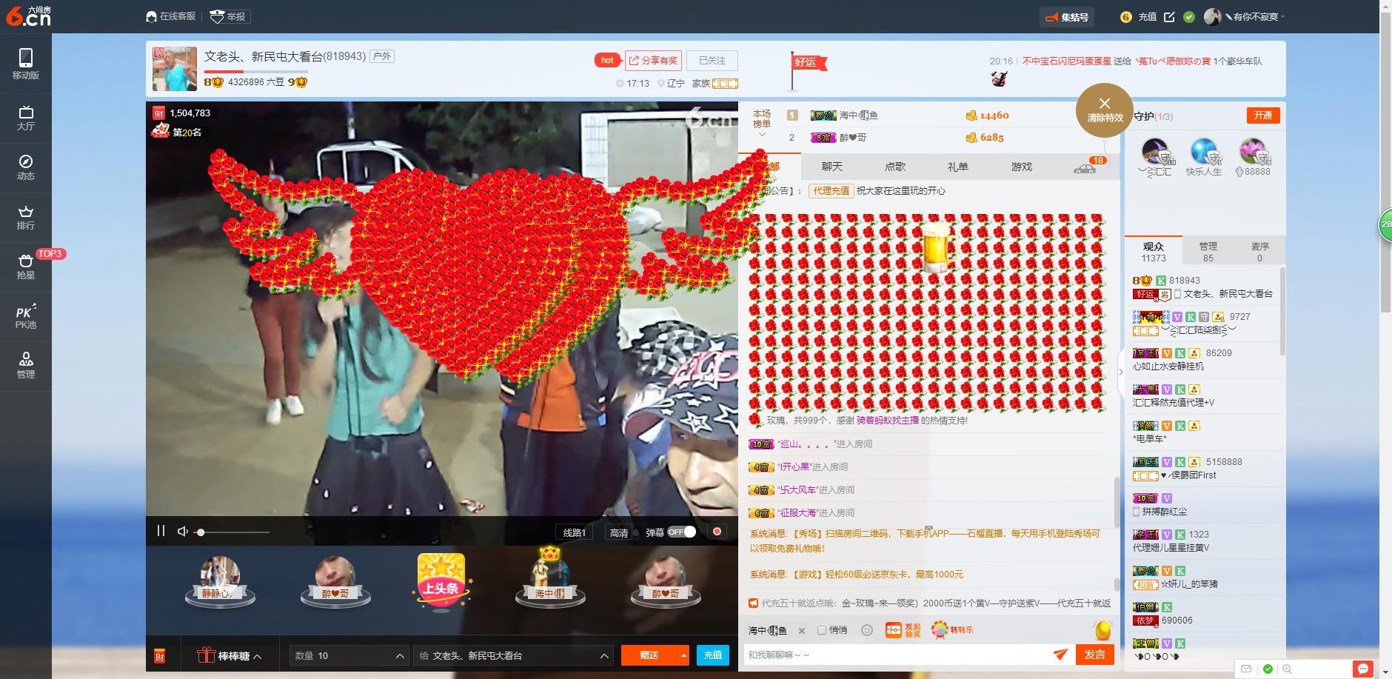Image resolution: width=1392 pixels, height=679 pixels.
Task: Switch to the 礼单 gift list tab
Action: pos(958,167)
